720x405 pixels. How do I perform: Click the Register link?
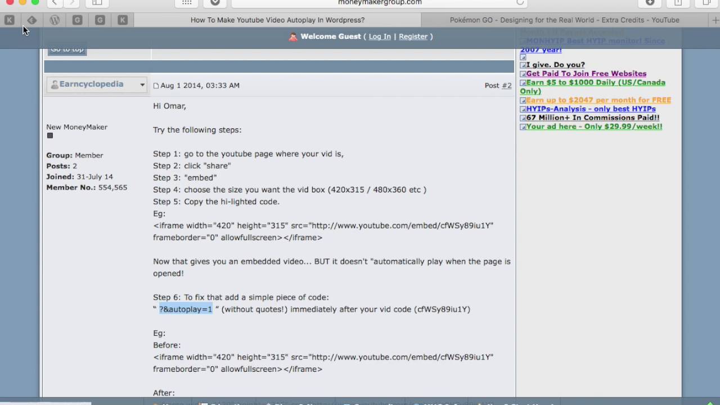click(413, 37)
